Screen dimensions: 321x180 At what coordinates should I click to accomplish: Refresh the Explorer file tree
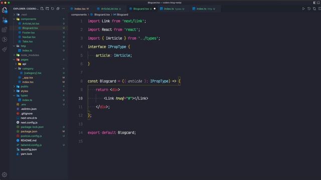53,8
